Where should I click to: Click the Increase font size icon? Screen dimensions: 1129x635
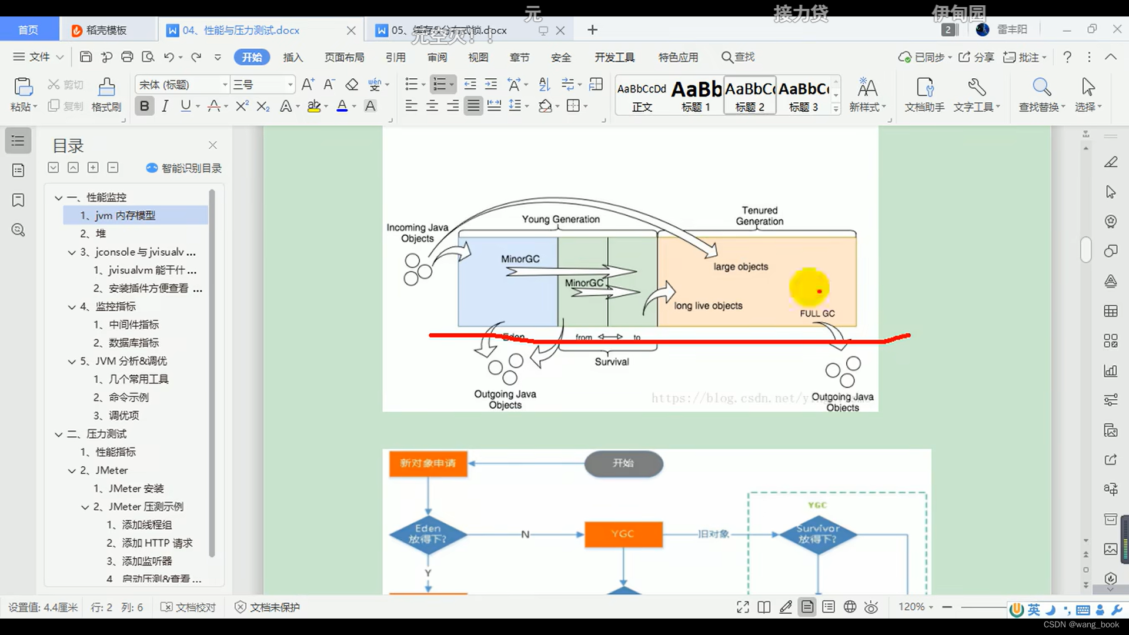click(308, 85)
